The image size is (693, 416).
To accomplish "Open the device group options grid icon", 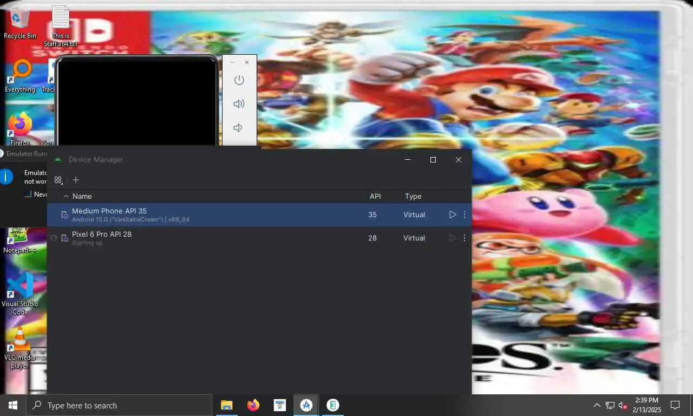I will [58, 180].
